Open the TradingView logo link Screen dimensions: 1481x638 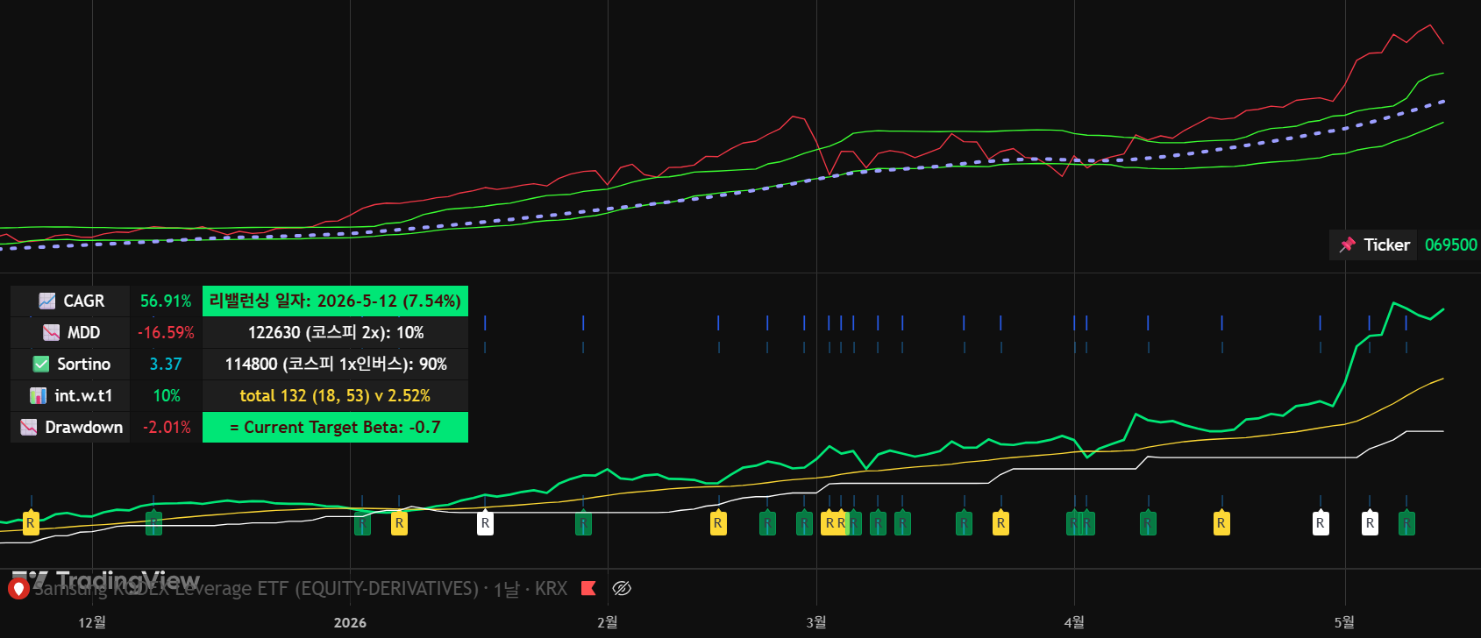(x=105, y=582)
